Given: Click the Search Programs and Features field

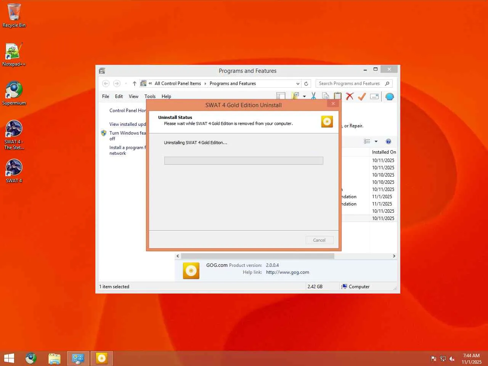Looking at the screenshot, I should click(354, 83).
